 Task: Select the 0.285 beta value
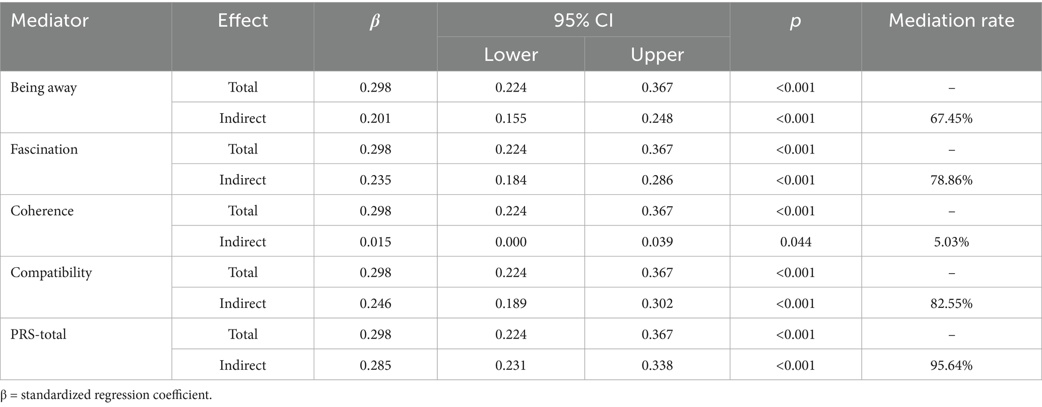(375, 365)
